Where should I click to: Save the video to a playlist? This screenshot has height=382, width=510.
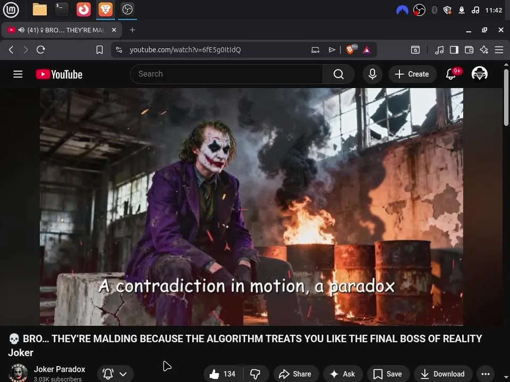pyautogui.click(x=388, y=374)
